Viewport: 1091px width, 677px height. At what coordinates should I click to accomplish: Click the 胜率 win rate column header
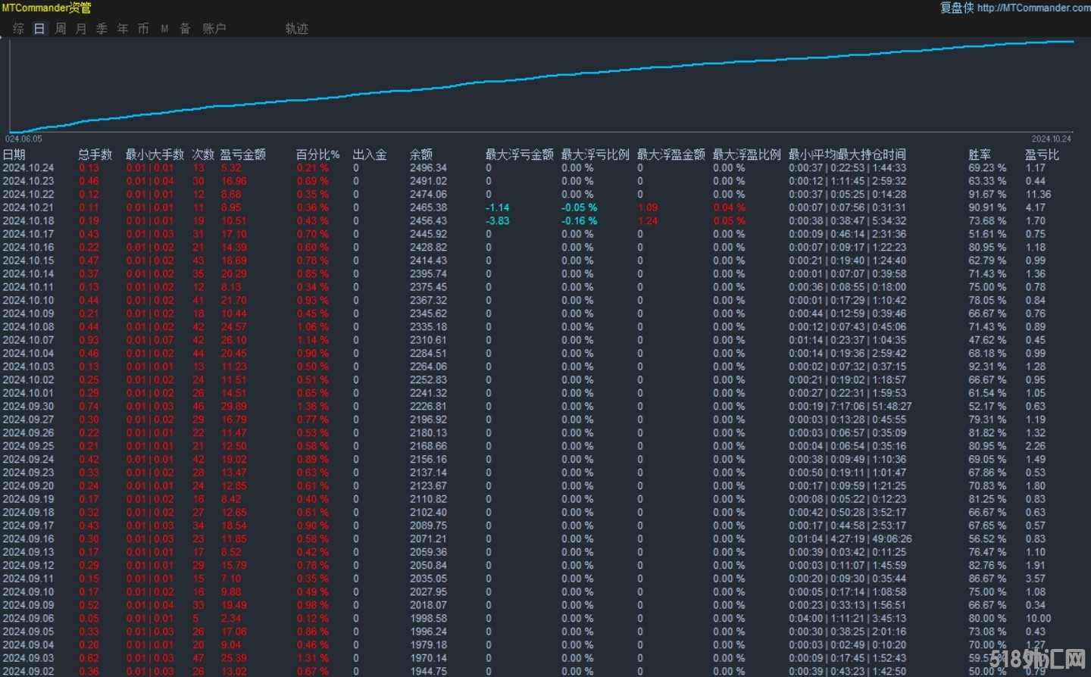click(x=980, y=154)
